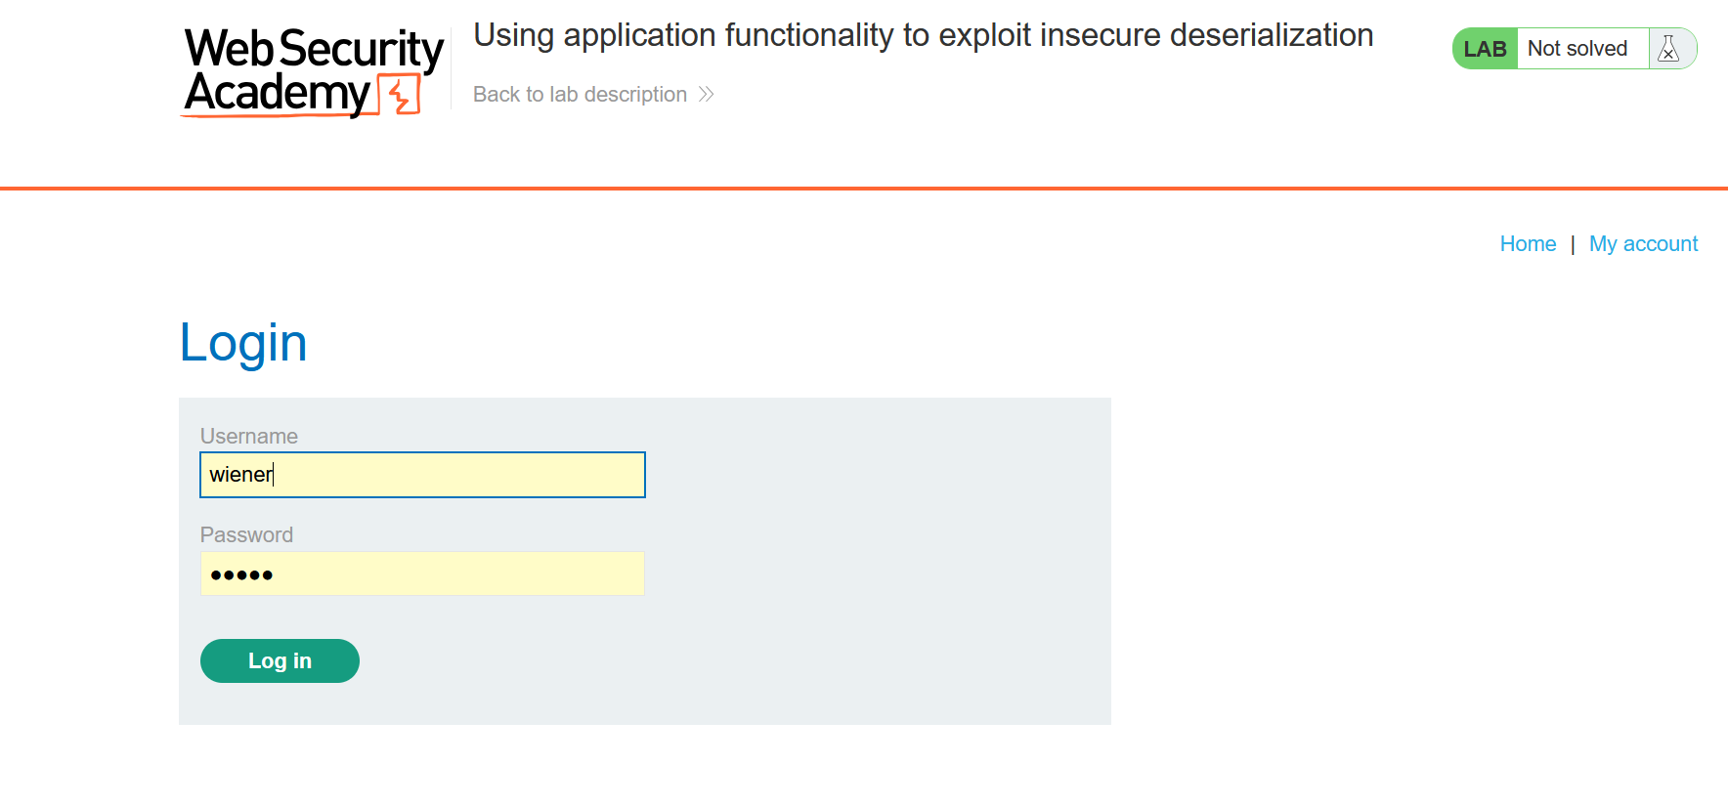Click the Username field label

pyautogui.click(x=249, y=436)
